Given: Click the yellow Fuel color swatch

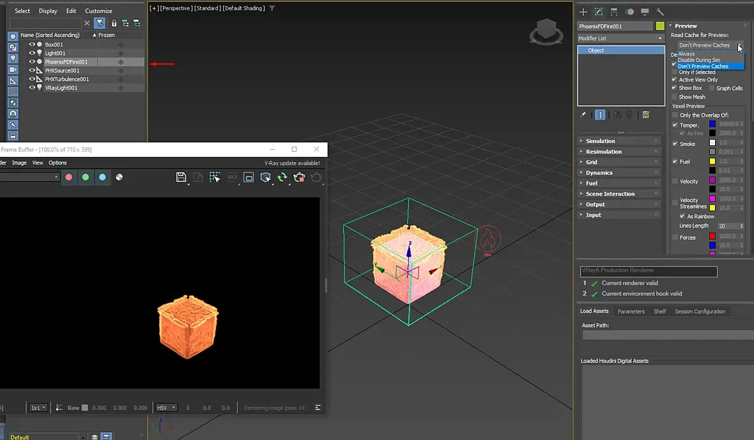Looking at the screenshot, I should (x=712, y=162).
